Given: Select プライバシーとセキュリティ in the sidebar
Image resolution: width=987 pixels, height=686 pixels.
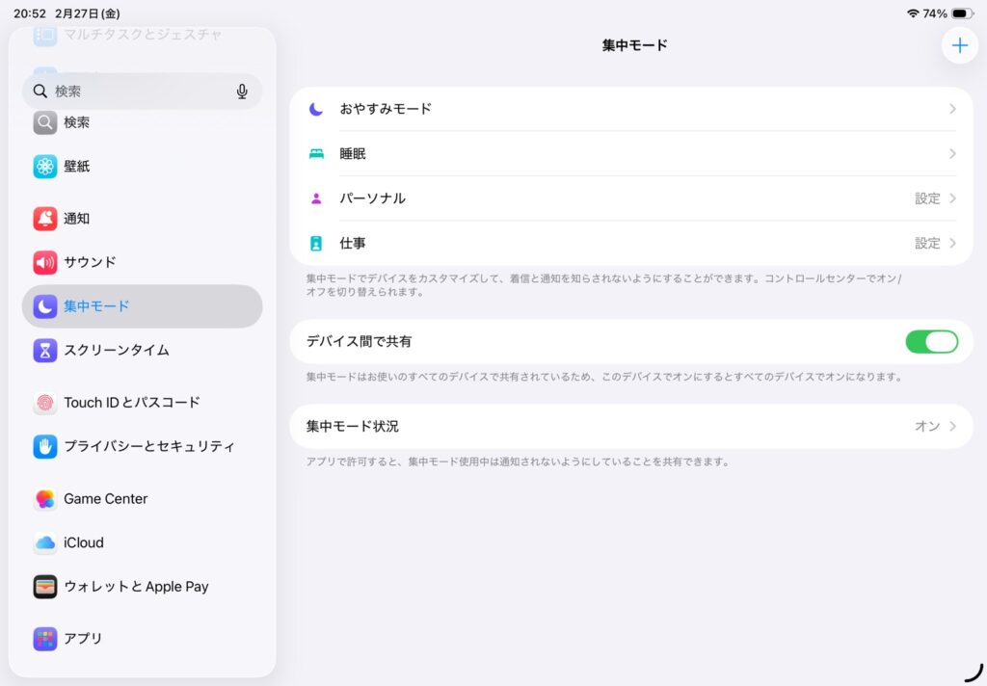Looking at the screenshot, I should (x=148, y=446).
